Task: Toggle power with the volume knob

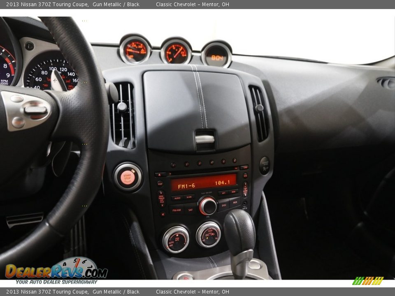Action: coord(208,206)
